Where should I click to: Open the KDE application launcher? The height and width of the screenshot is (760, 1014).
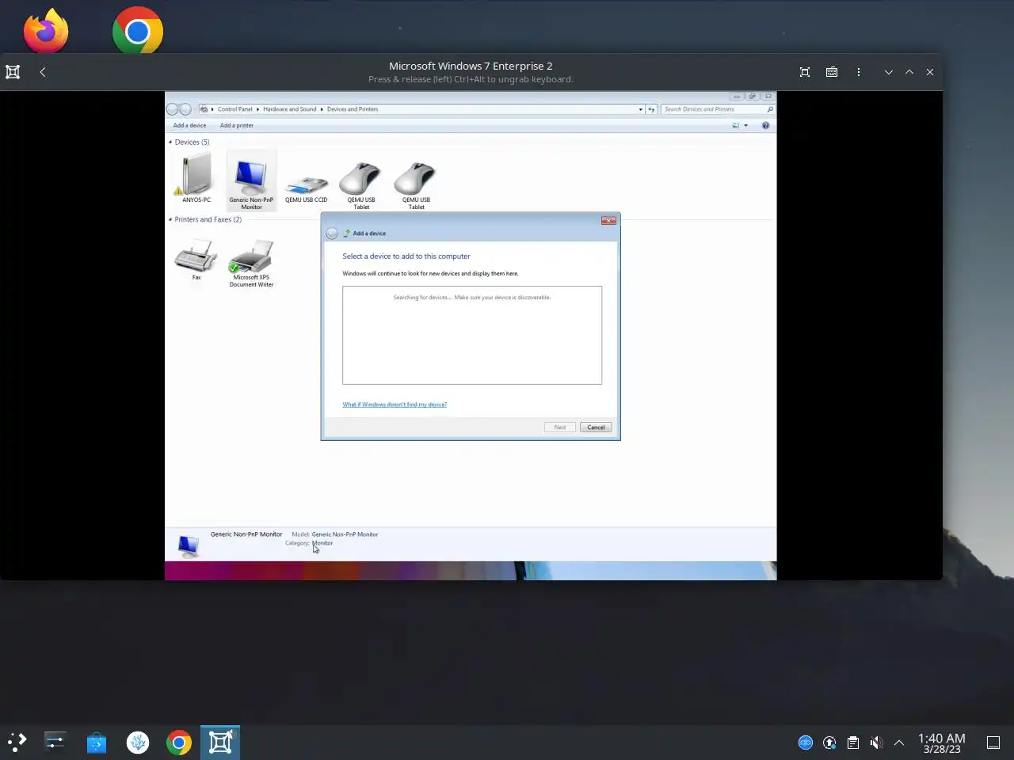[x=17, y=742]
